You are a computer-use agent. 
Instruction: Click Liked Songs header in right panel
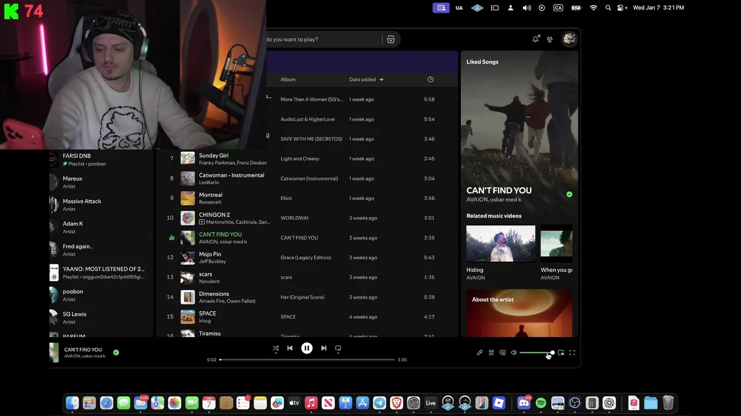pos(482,62)
